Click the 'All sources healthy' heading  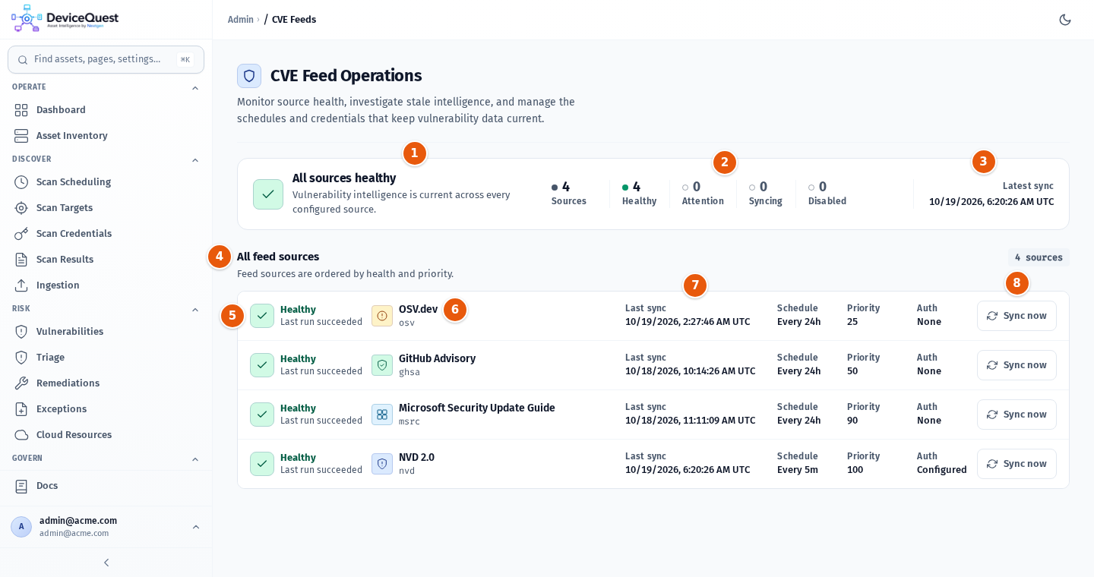coord(344,178)
